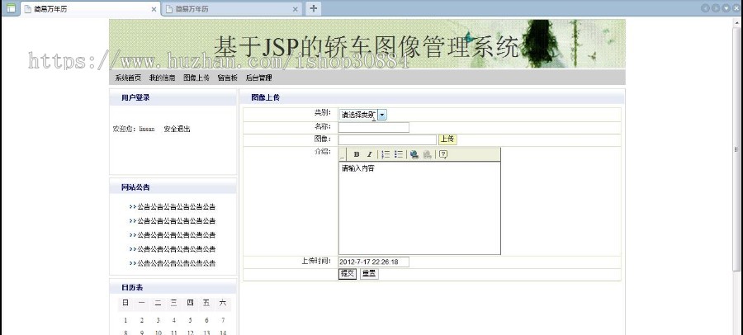Insert a bulleted list in the editor
The image size is (743, 335).
pos(399,154)
